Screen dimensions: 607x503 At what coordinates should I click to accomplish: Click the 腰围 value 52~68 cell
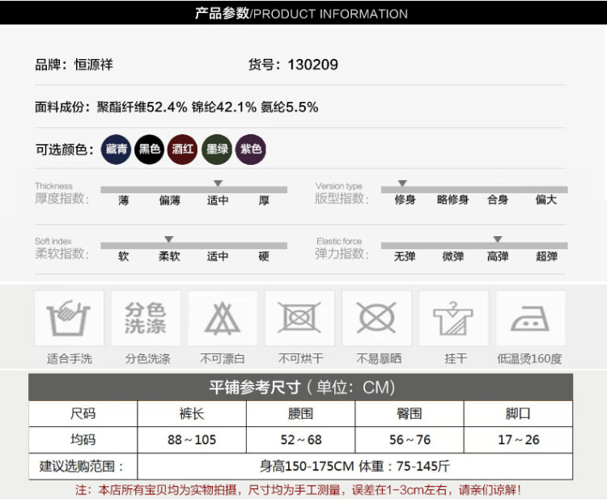click(x=300, y=440)
